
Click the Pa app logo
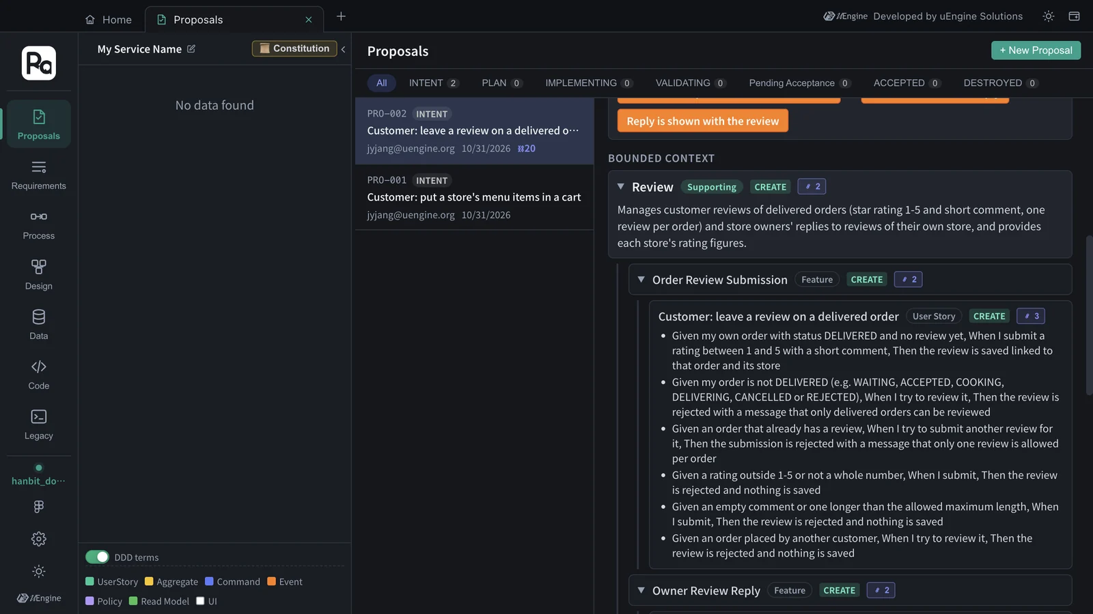tap(39, 63)
